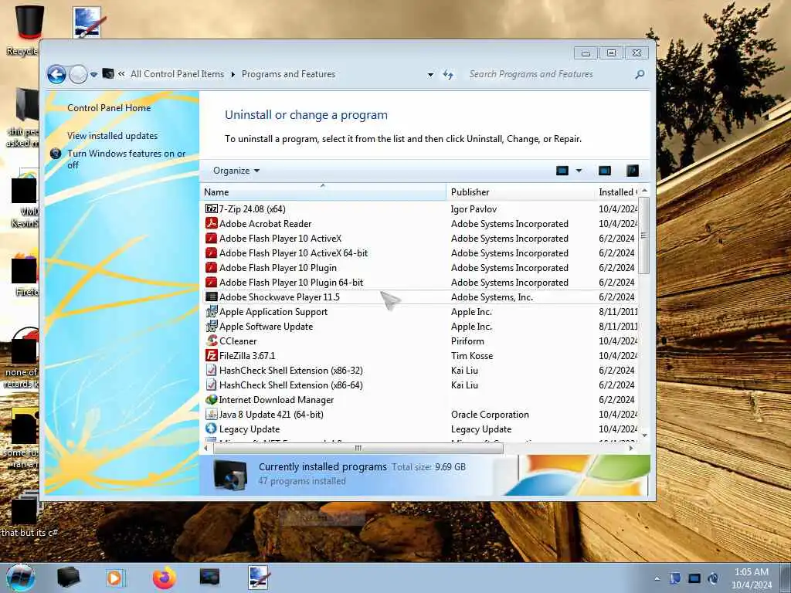Show the preview pane icon

pyautogui.click(x=604, y=171)
